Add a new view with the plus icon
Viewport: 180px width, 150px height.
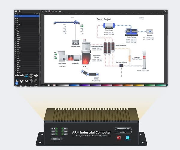[34, 14]
